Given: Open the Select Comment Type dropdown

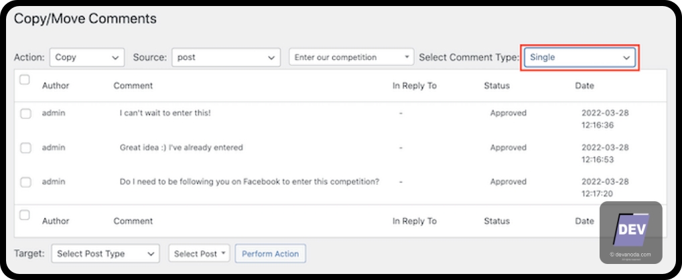Looking at the screenshot, I should tap(579, 57).
